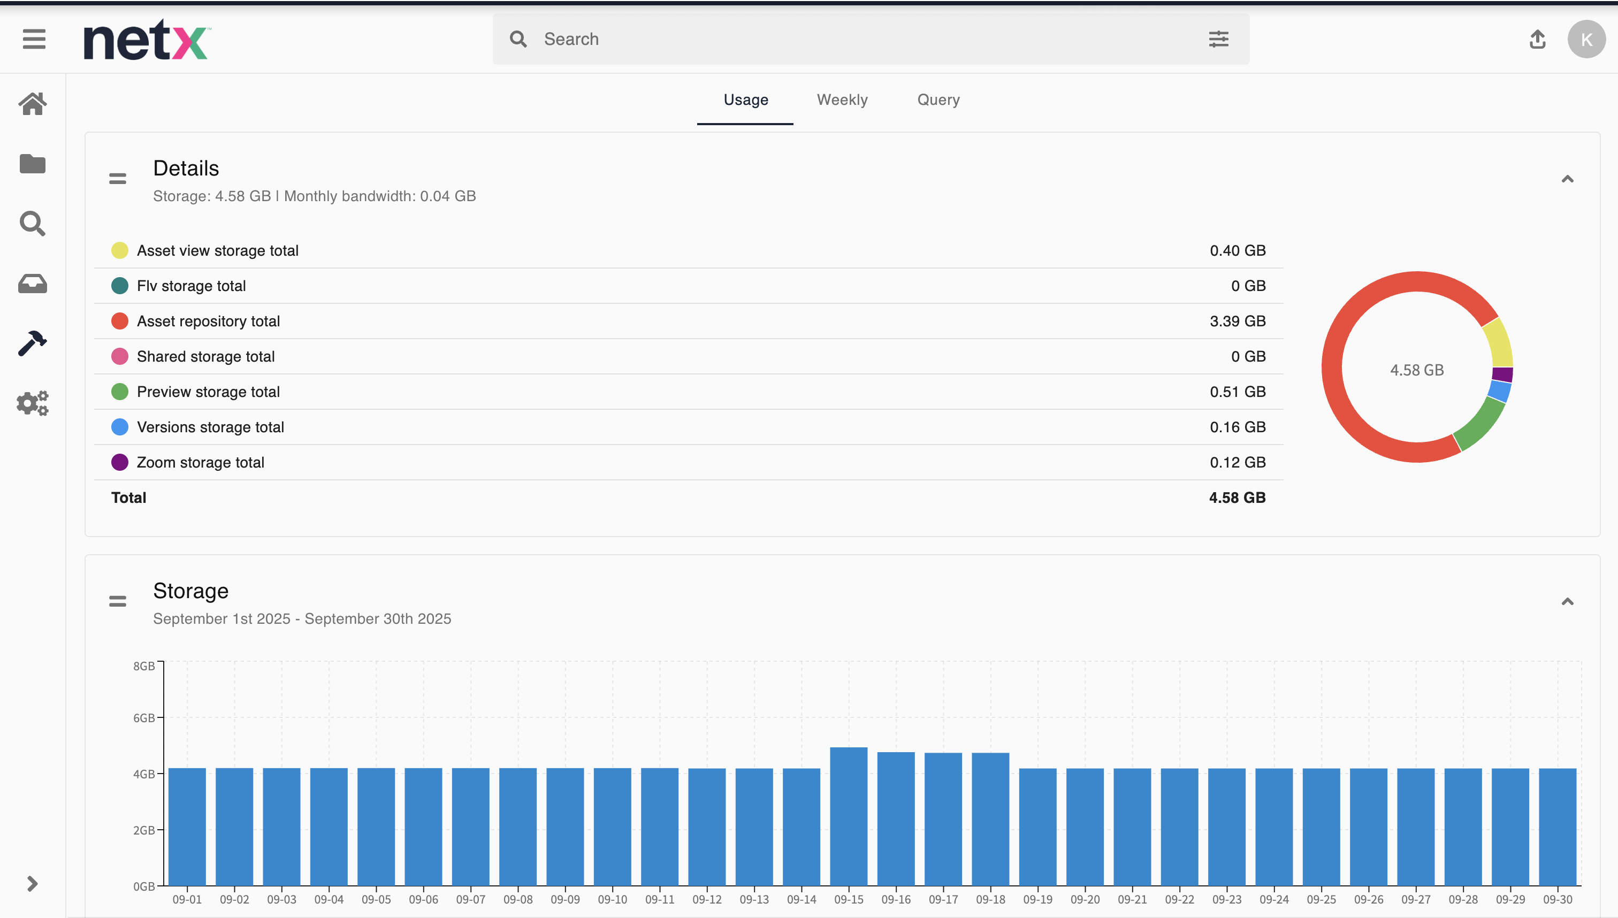Open the sidebar Search icon
Image resolution: width=1618 pixels, height=918 pixels.
pos(33,224)
